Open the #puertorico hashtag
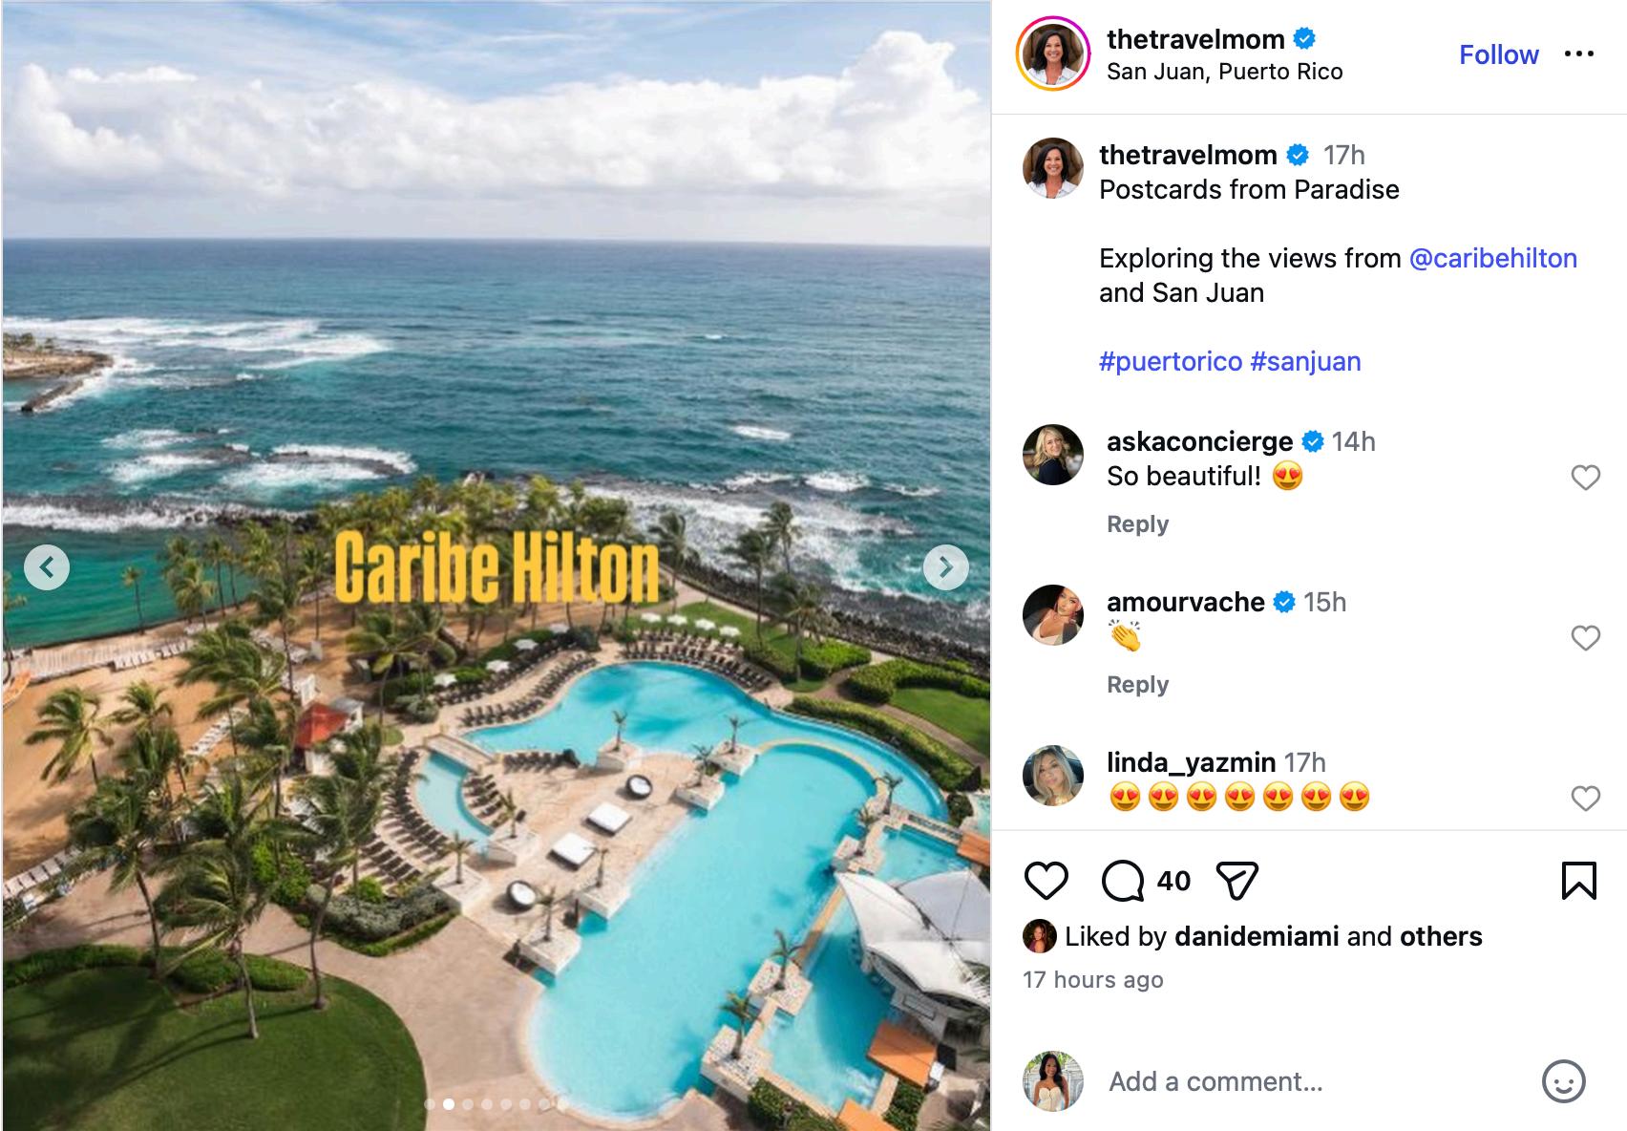This screenshot has width=1627, height=1131. (1171, 361)
